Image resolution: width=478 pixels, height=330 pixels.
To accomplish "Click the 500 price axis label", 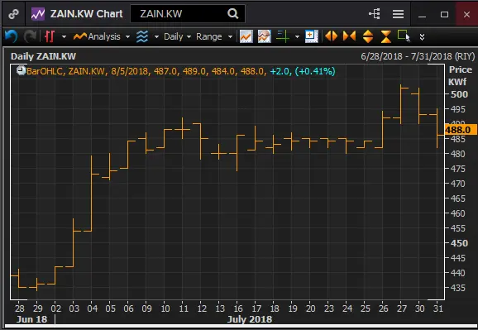I will point(459,94).
